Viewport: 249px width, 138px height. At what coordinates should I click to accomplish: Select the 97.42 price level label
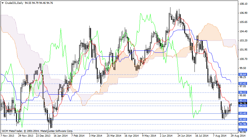pyautogui.click(x=243, y=83)
